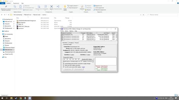Click the Properties icon in Explorer ribbon
Image resolution: width=179 pixels, height=100 pixels.
click(x=82, y=7)
